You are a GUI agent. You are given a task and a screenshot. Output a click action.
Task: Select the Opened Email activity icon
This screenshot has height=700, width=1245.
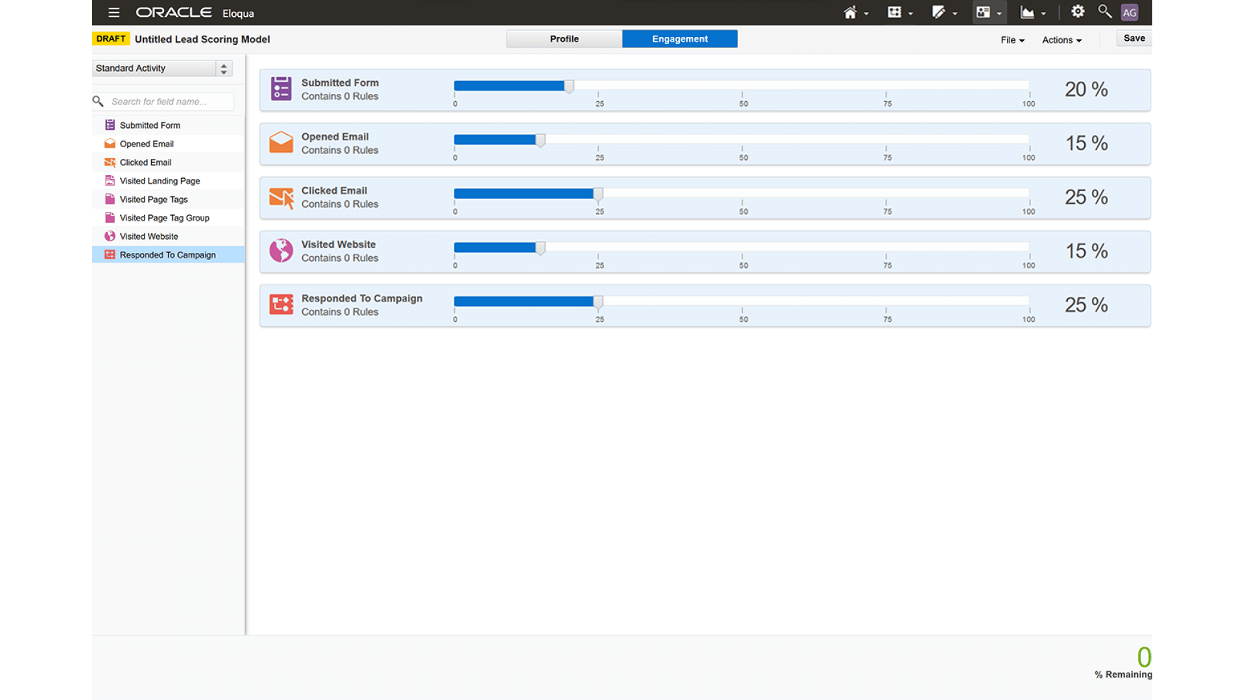110,143
